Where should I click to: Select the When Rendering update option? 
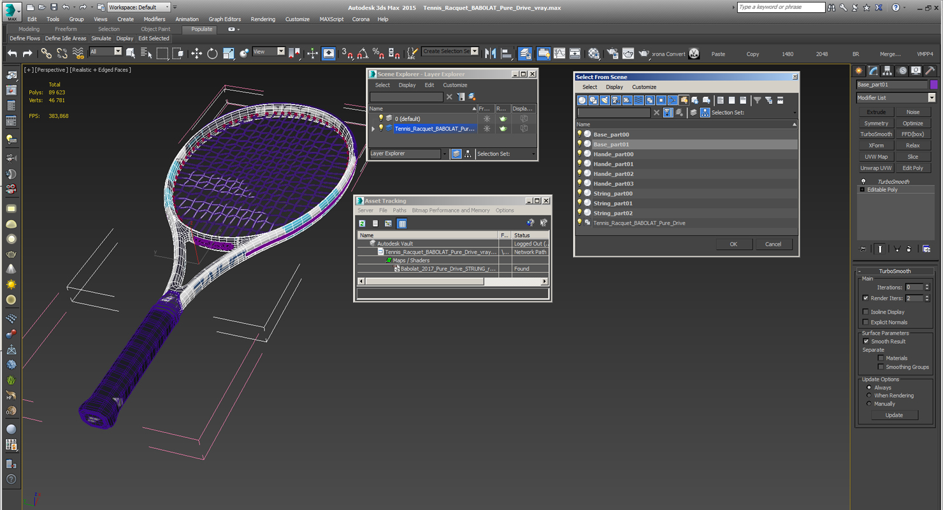coord(868,395)
